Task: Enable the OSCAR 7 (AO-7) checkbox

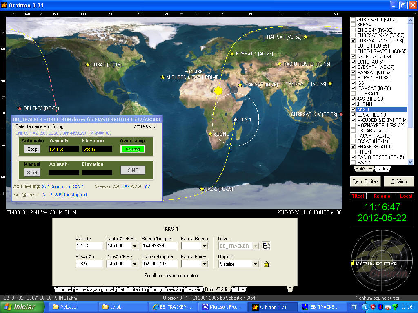Action: (353, 131)
